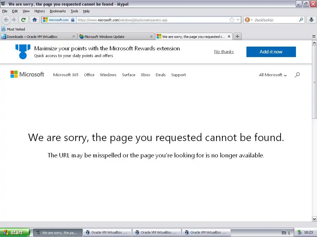Image resolution: width=317 pixels, height=237 pixels.
Task: Click the Microsoft site search magnifier icon
Action: 297,75
